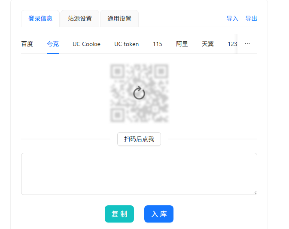Click the 导入 import link
289x229 pixels.
coord(232,19)
